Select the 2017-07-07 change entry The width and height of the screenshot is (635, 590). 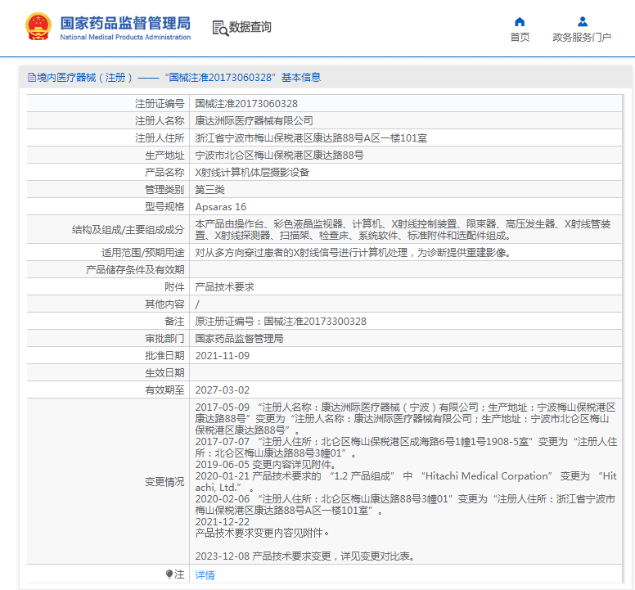pyautogui.click(x=406, y=447)
